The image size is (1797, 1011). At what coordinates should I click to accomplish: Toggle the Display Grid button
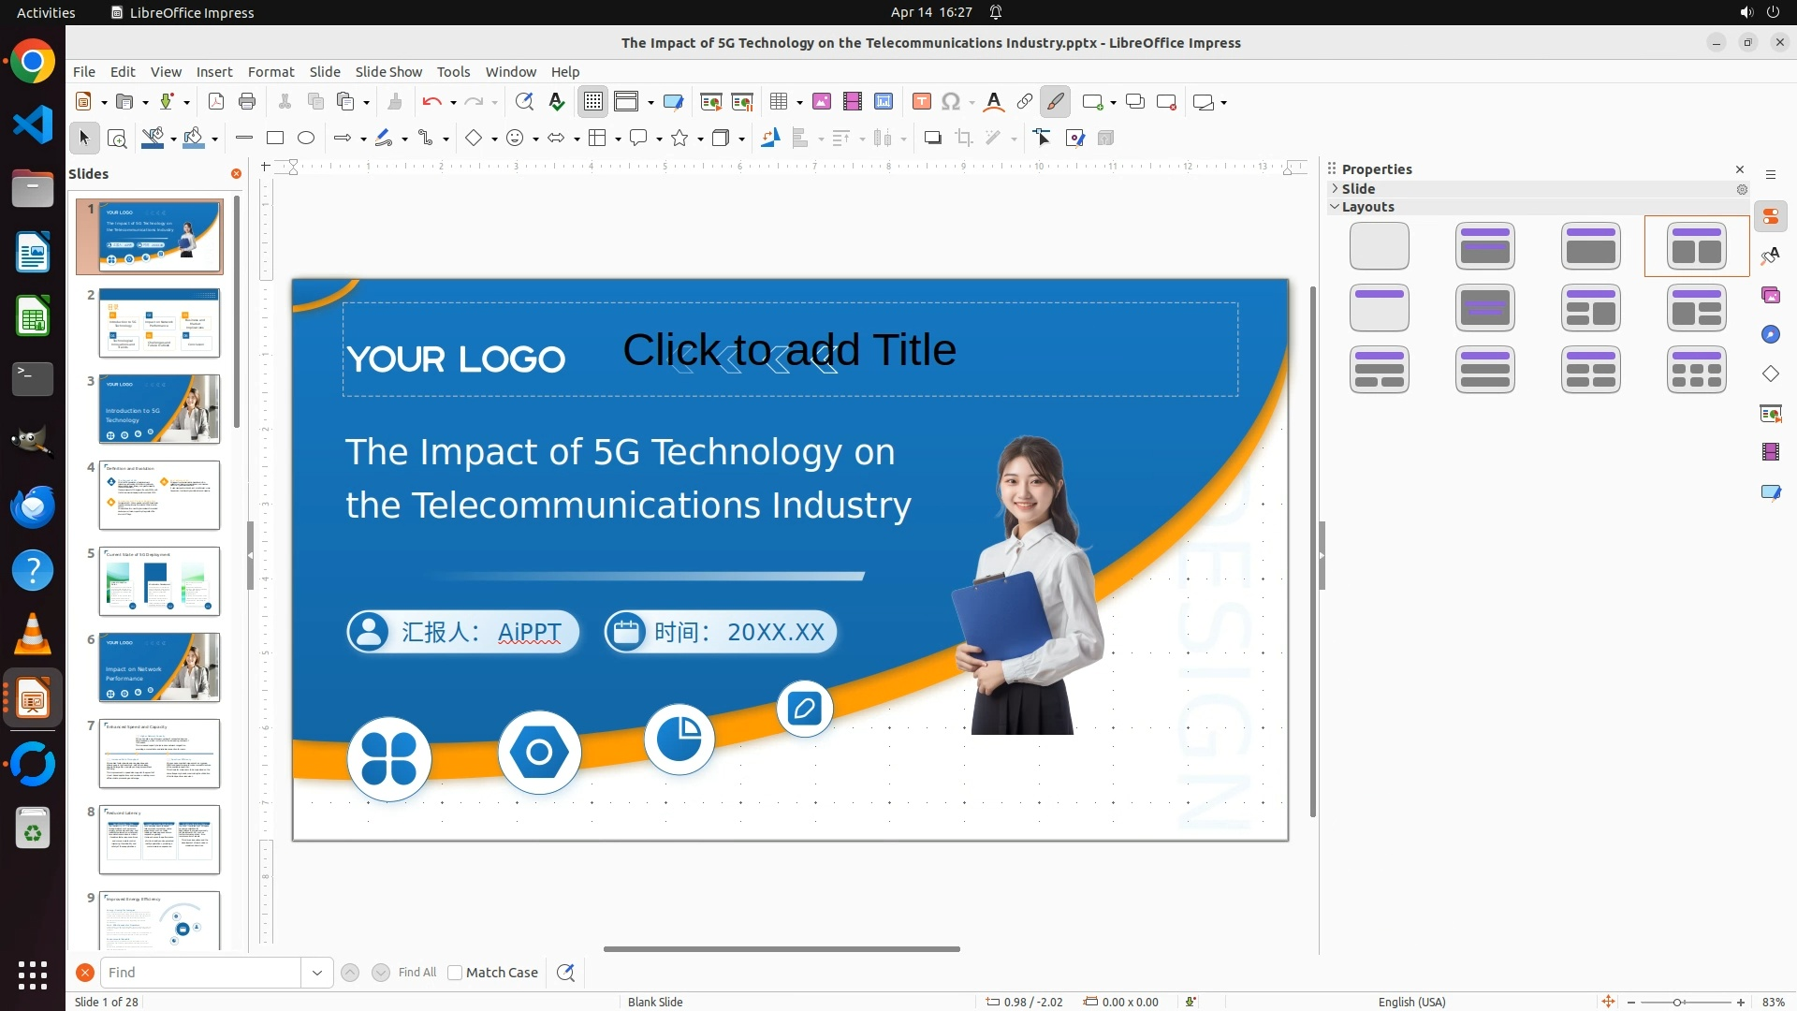click(x=593, y=102)
